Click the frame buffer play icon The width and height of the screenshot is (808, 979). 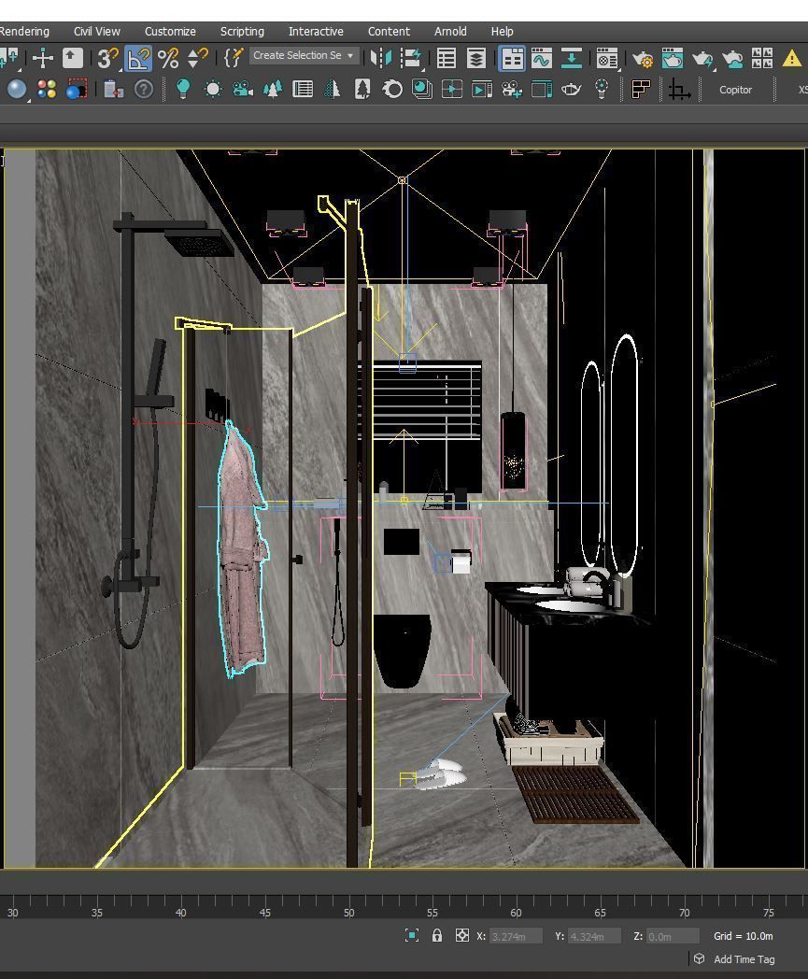(481, 90)
